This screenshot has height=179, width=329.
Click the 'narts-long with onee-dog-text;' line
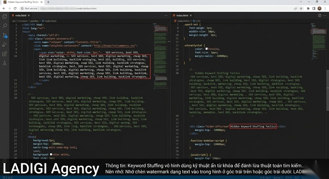[x=55, y=147]
